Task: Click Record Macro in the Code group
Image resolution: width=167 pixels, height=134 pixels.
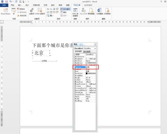Action: (21, 9)
